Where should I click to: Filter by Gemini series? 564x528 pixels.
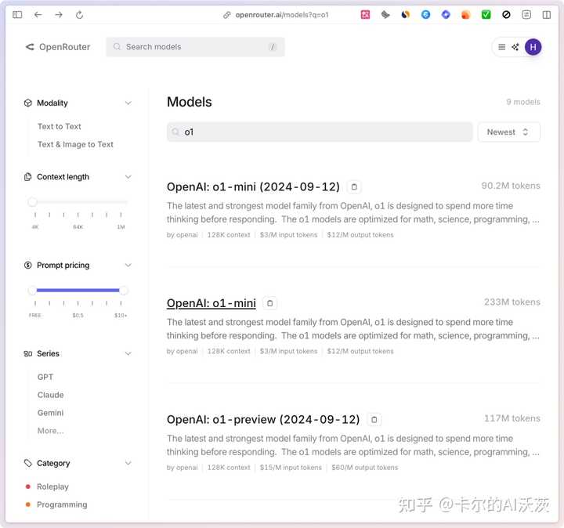tap(50, 413)
